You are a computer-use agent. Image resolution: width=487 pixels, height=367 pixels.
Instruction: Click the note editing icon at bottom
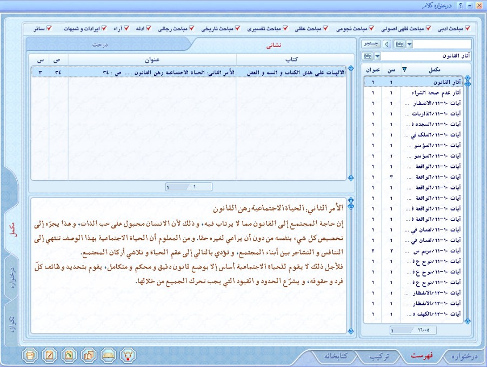pyautogui.click(x=50, y=356)
